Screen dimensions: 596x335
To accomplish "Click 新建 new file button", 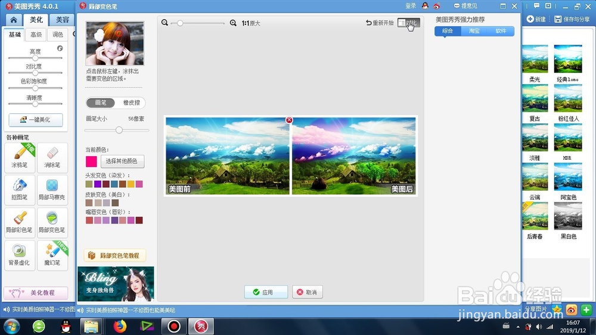I will 536,19.
